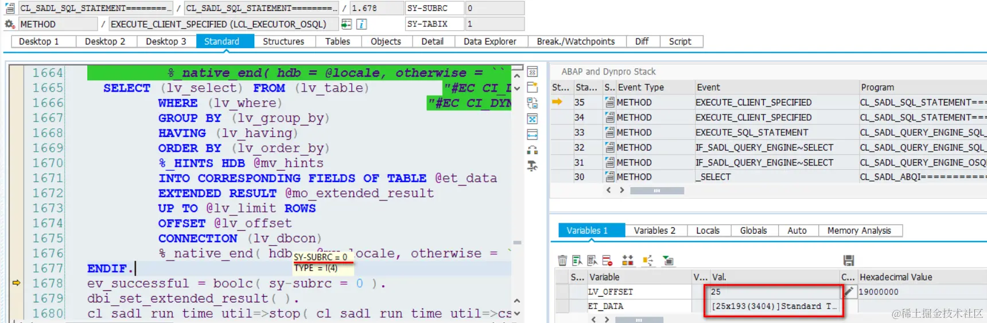Image resolution: width=987 pixels, height=323 pixels.
Task: Click the LV_OFFSET variable name cell
Action: point(639,292)
